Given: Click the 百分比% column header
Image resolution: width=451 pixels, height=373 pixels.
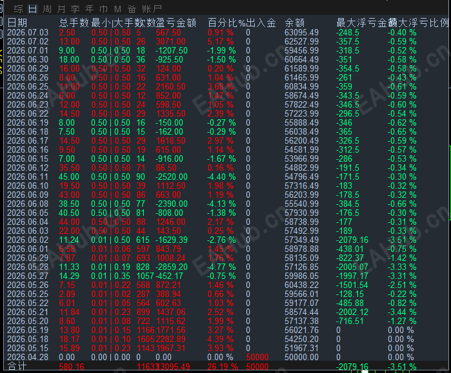Looking at the screenshot, I should pos(226,23).
